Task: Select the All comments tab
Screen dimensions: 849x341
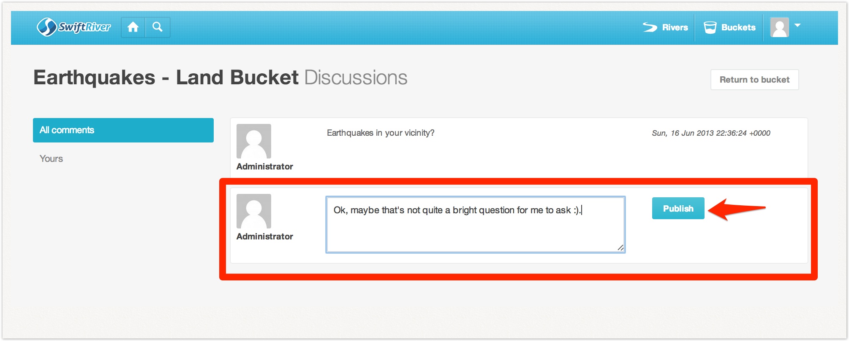Action: pyautogui.click(x=123, y=130)
